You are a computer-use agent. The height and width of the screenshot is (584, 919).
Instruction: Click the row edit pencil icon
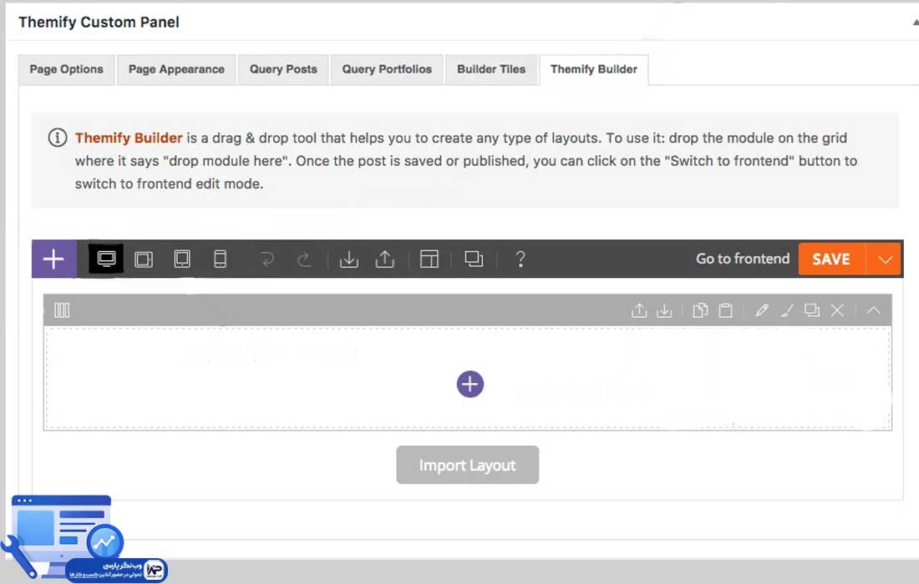coord(761,310)
